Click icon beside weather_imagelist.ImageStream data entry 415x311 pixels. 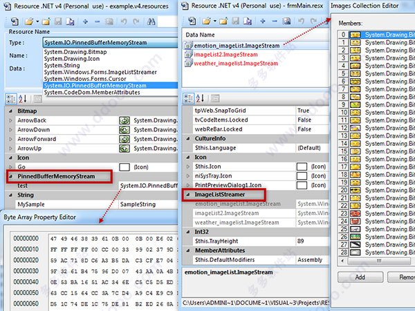pyautogui.click(x=188, y=63)
